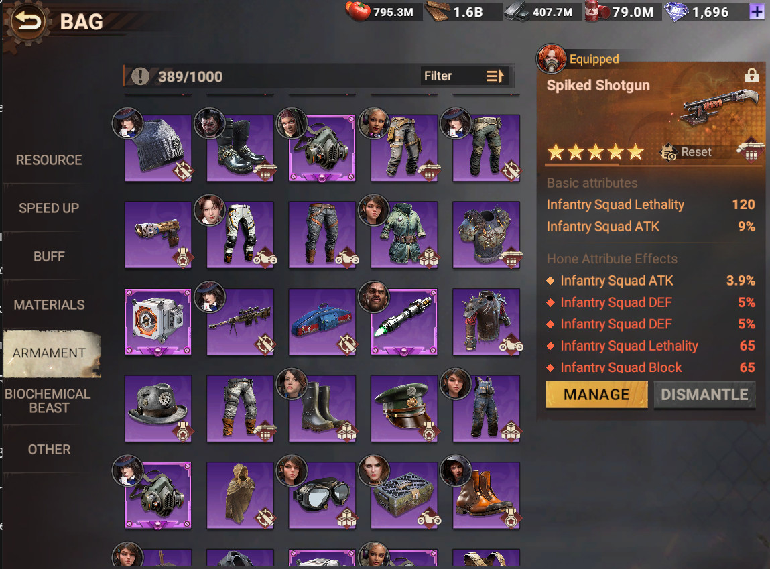Select the sniper rifle item
This screenshot has width=770, height=569.
(x=240, y=322)
